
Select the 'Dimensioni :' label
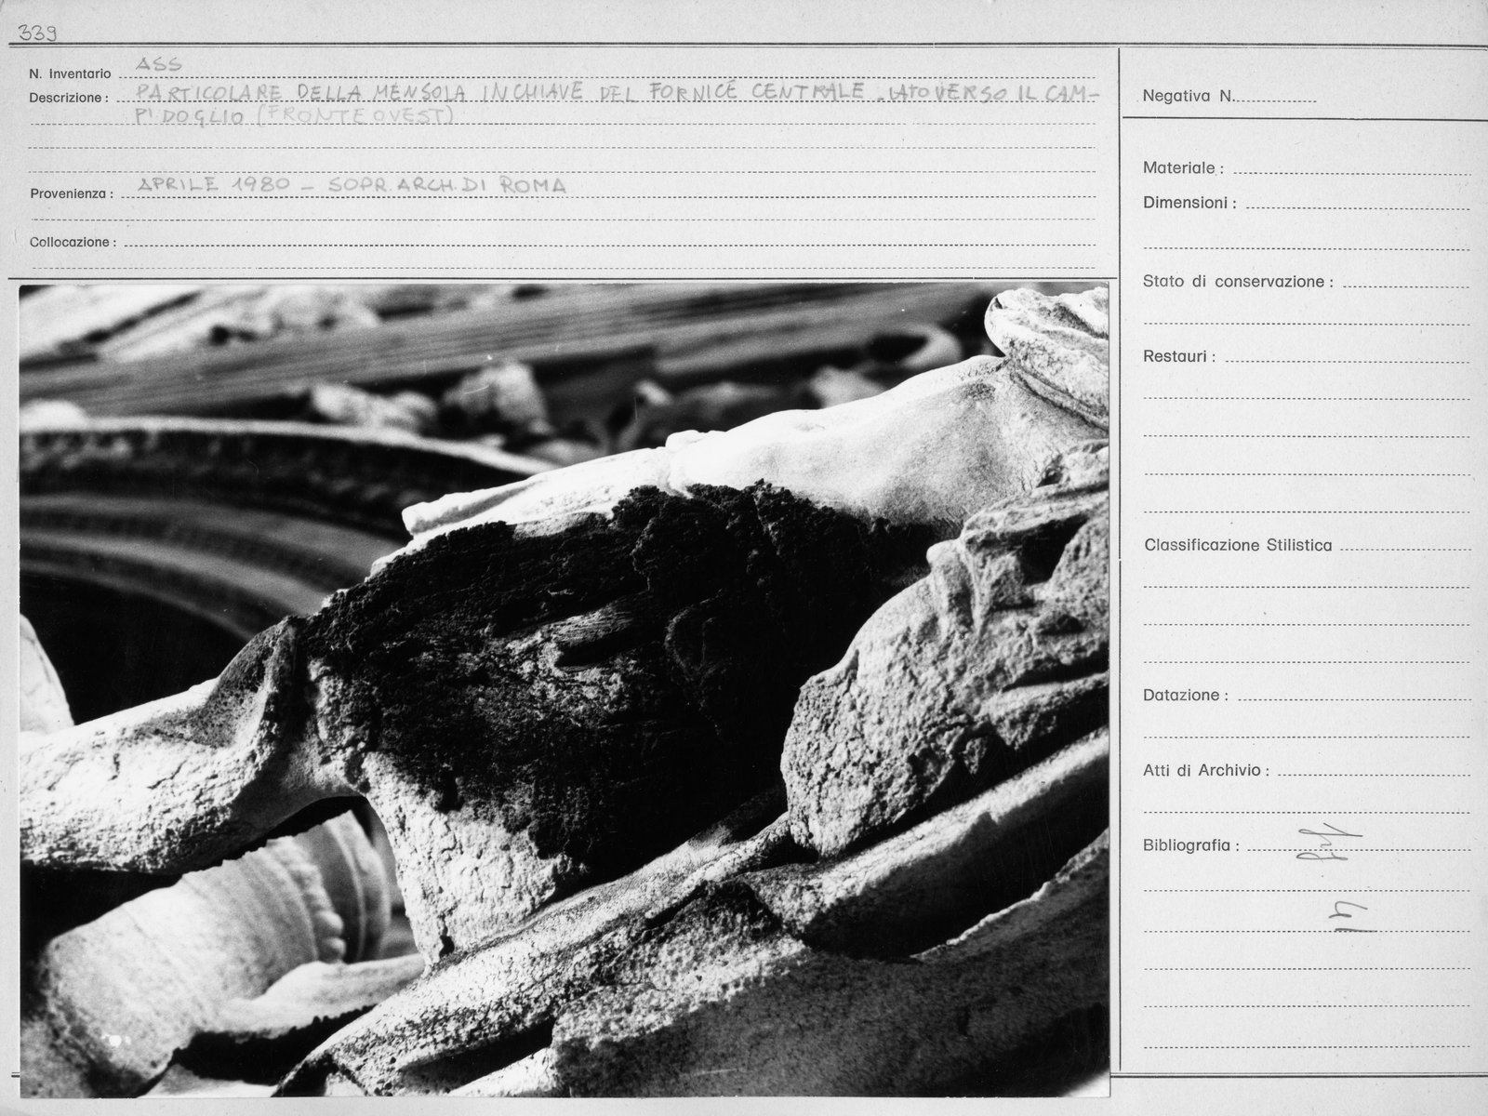coord(1189,203)
